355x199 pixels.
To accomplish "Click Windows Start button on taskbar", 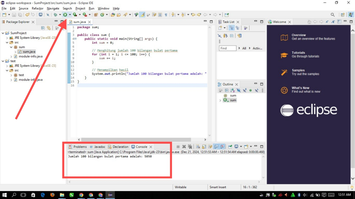I will (4, 195).
